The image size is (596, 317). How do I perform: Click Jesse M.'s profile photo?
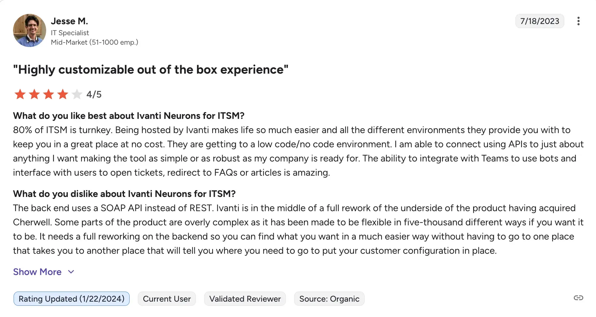click(x=30, y=30)
